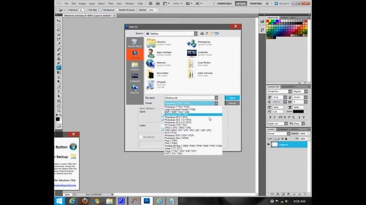Switch to the Painting workspace
This screenshot has height=205, width=366.
point(256,4)
